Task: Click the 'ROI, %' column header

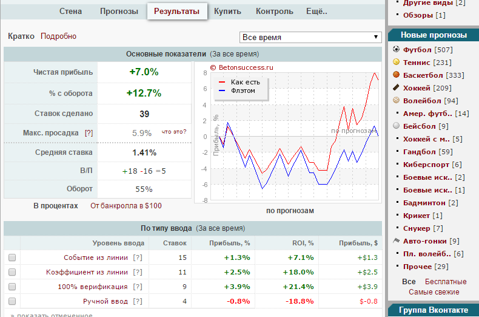Action: coord(303,244)
